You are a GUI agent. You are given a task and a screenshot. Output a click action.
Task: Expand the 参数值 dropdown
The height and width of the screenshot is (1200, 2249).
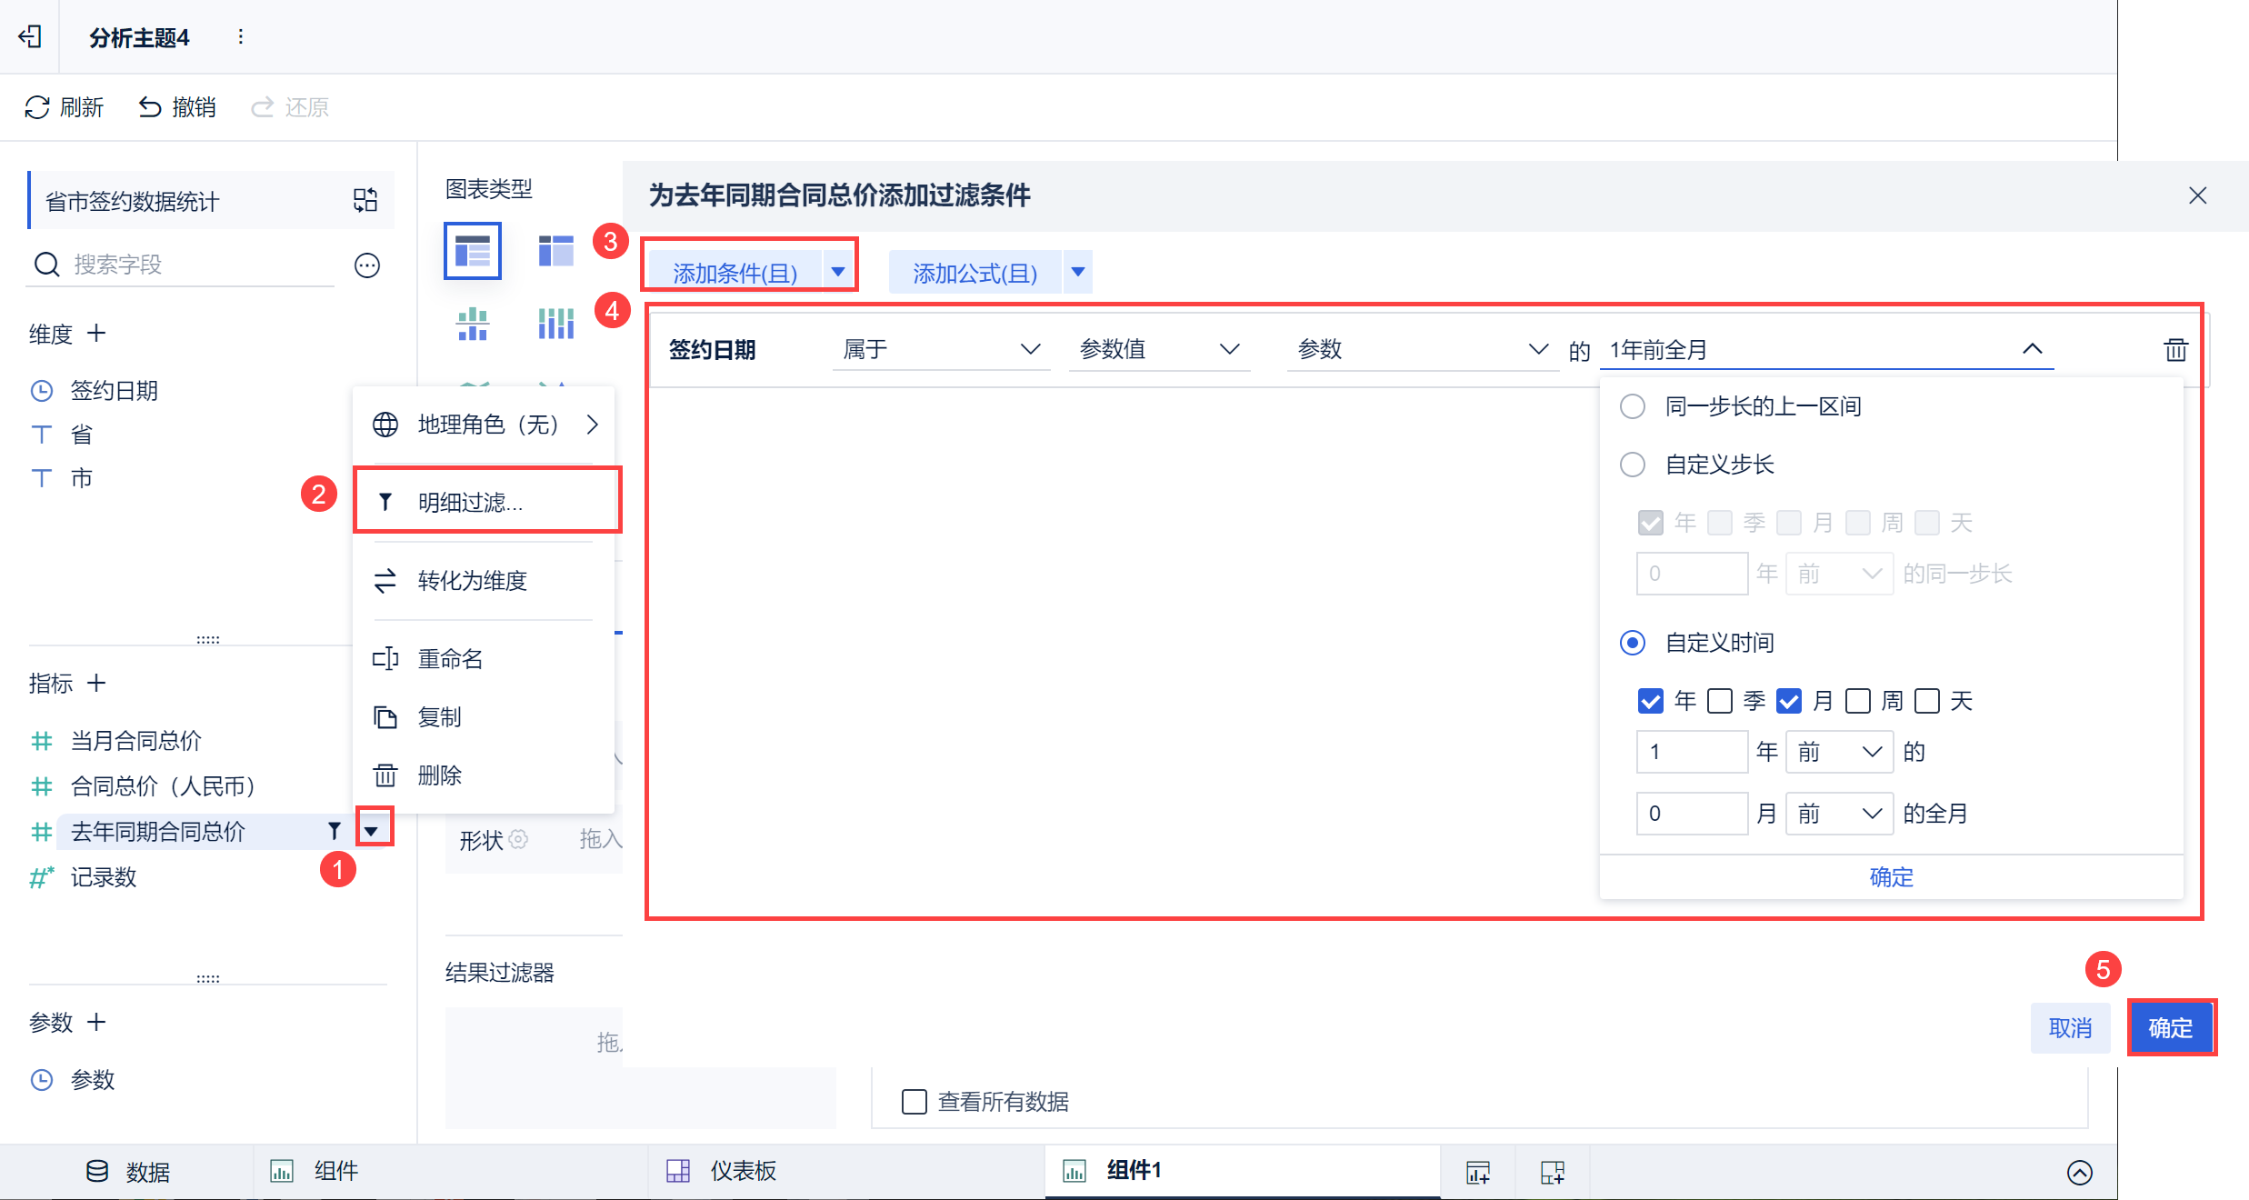point(1158,350)
